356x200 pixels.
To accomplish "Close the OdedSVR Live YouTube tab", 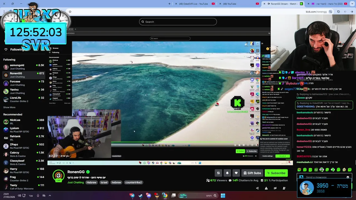I will 176,4.
